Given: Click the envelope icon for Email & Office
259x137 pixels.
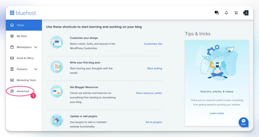Looking at the screenshot, I should pyautogui.click(x=12, y=58).
